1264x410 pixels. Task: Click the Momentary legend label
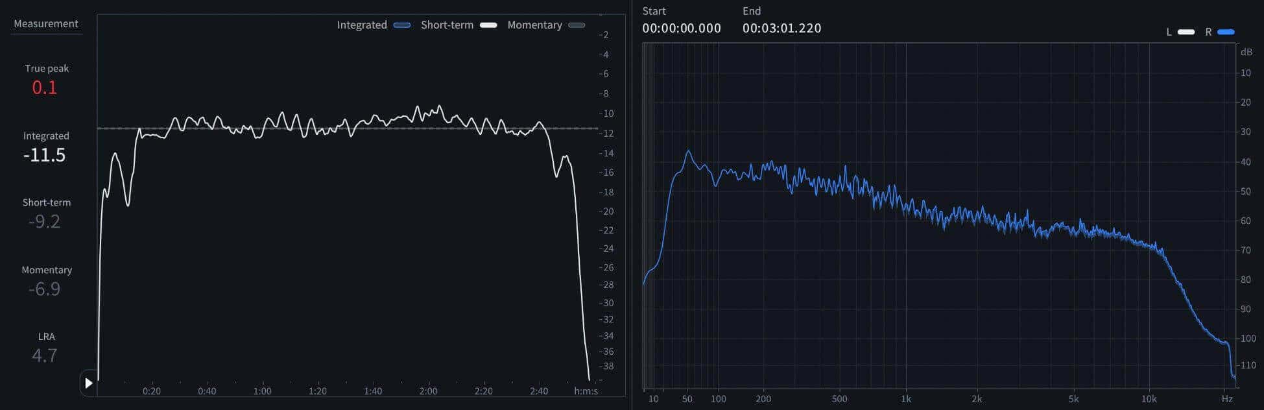click(x=534, y=25)
